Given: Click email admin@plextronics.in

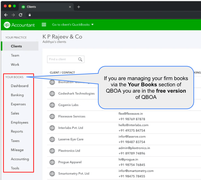Looking at the screenshot, I should 134,148.
